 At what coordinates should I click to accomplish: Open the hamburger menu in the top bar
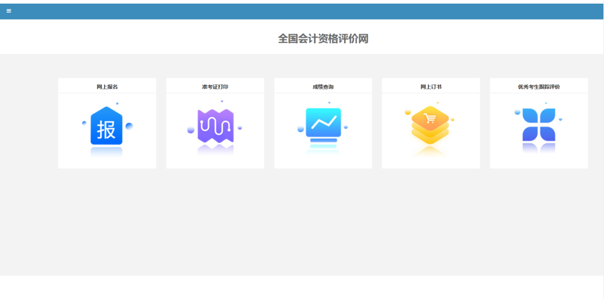click(9, 11)
